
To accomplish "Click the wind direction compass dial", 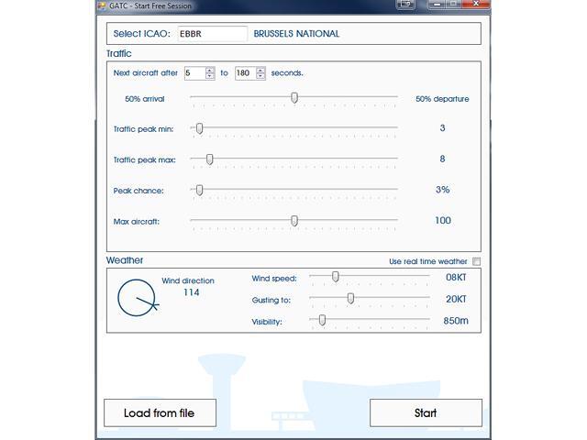I will 138,299.
